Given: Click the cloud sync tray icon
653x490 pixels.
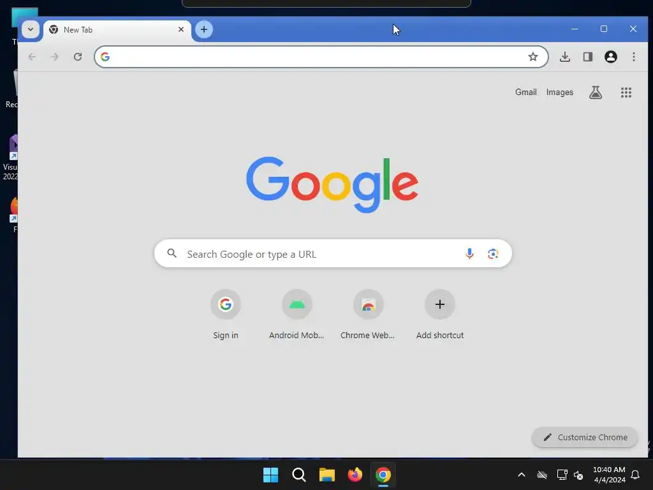Looking at the screenshot, I should coord(542,475).
